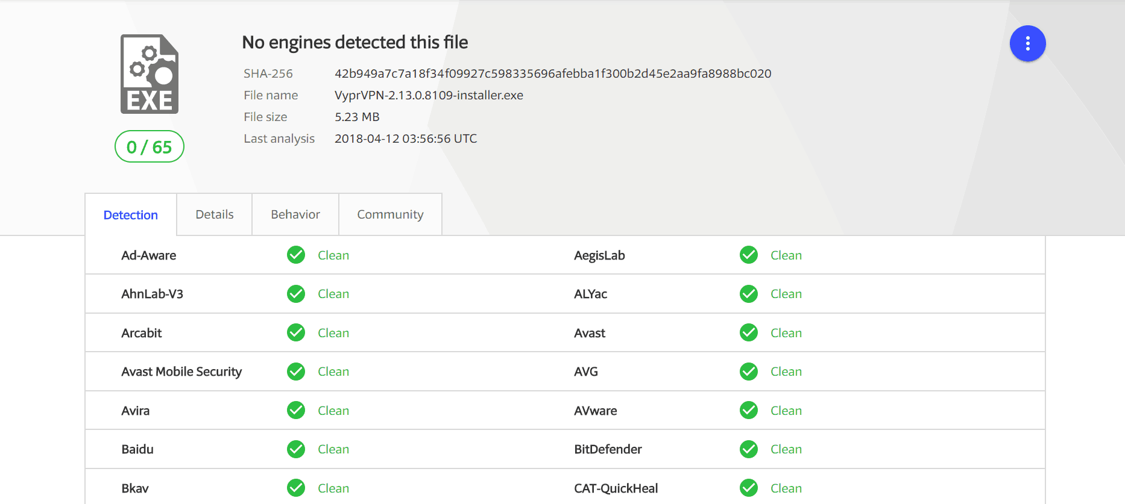The height and width of the screenshot is (504, 1125).
Task: Click the green checkmark for AhnLab-V3
Action: point(296,294)
